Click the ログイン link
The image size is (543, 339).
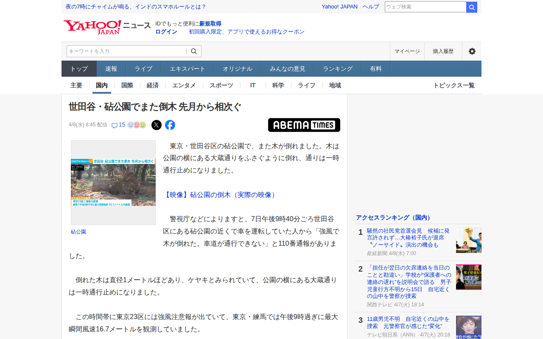(x=166, y=32)
